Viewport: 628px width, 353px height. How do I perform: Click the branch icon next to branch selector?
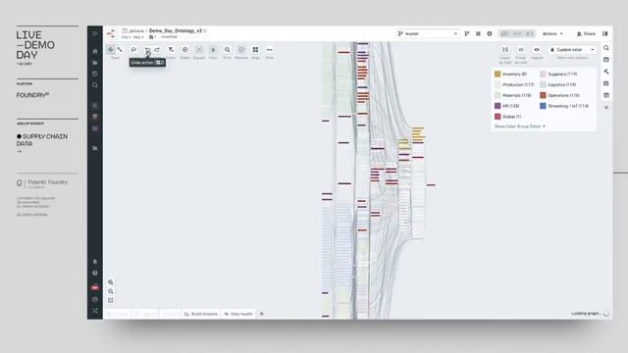(x=467, y=34)
